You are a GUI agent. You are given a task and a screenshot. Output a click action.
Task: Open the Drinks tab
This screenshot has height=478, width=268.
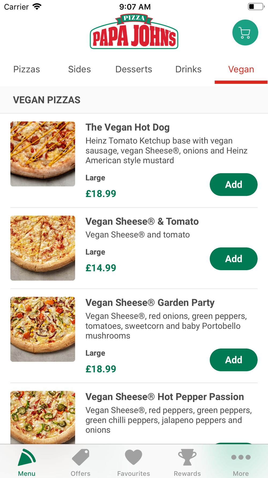[x=188, y=69]
